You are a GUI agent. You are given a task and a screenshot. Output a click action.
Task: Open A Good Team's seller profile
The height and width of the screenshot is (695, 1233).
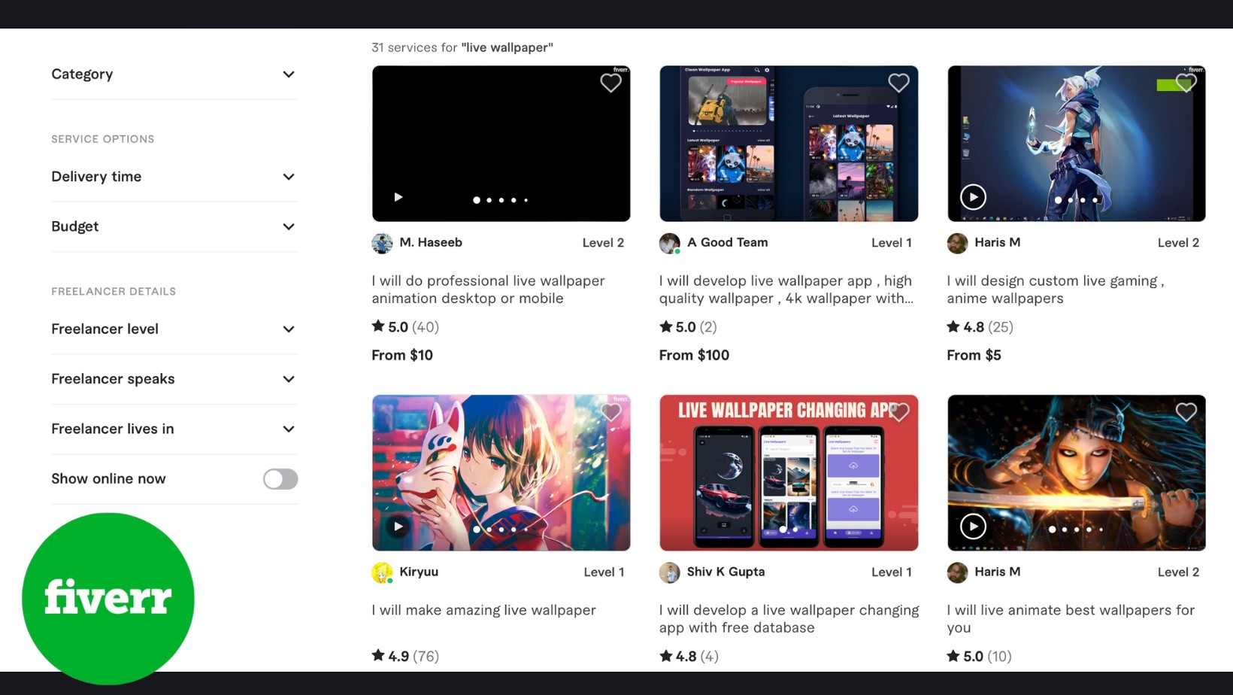pos(727,242)
